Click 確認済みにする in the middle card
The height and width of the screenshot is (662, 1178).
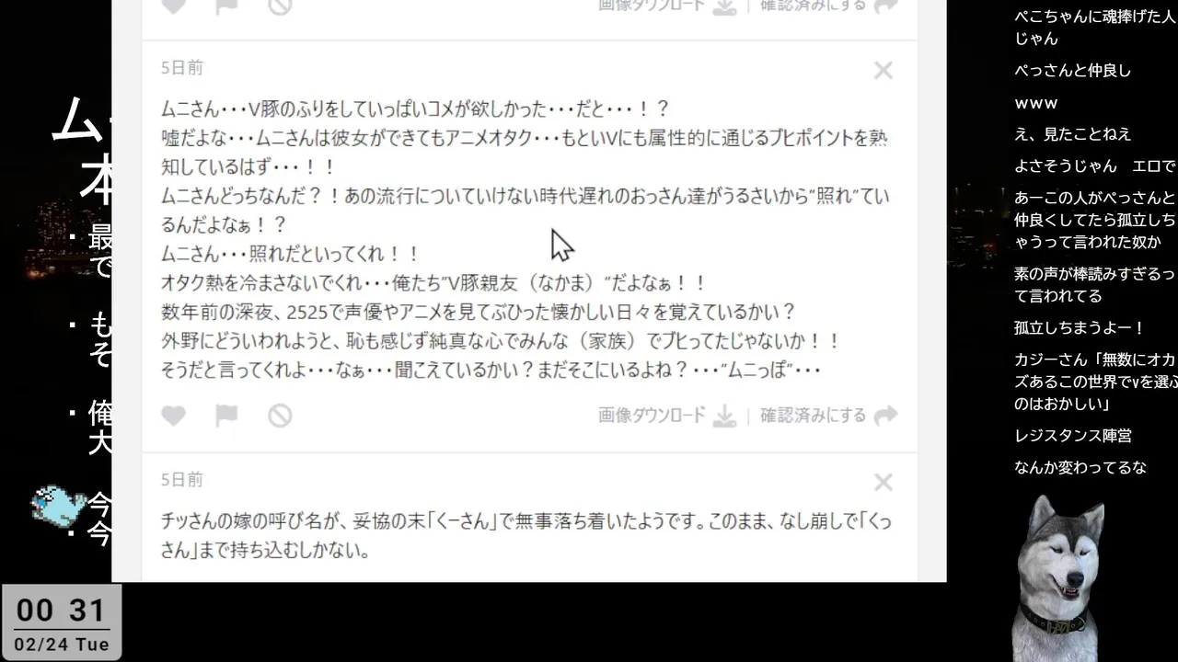[813, 416]
